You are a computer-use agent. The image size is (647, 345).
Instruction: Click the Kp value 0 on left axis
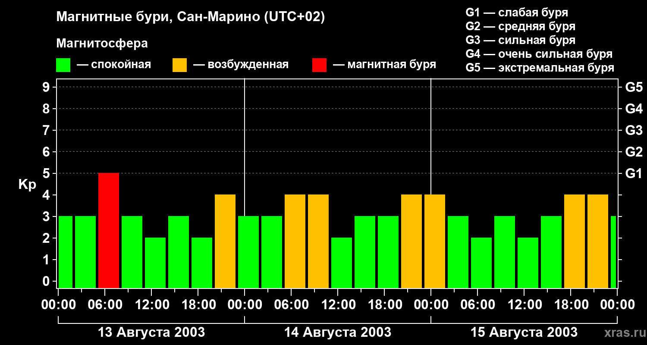click(47, 282)
